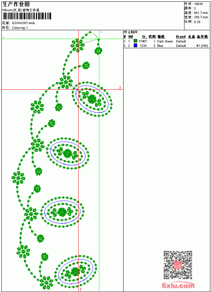Click the red marker 2 label at right edge
The image size is (211, 292).
(120, 88)
